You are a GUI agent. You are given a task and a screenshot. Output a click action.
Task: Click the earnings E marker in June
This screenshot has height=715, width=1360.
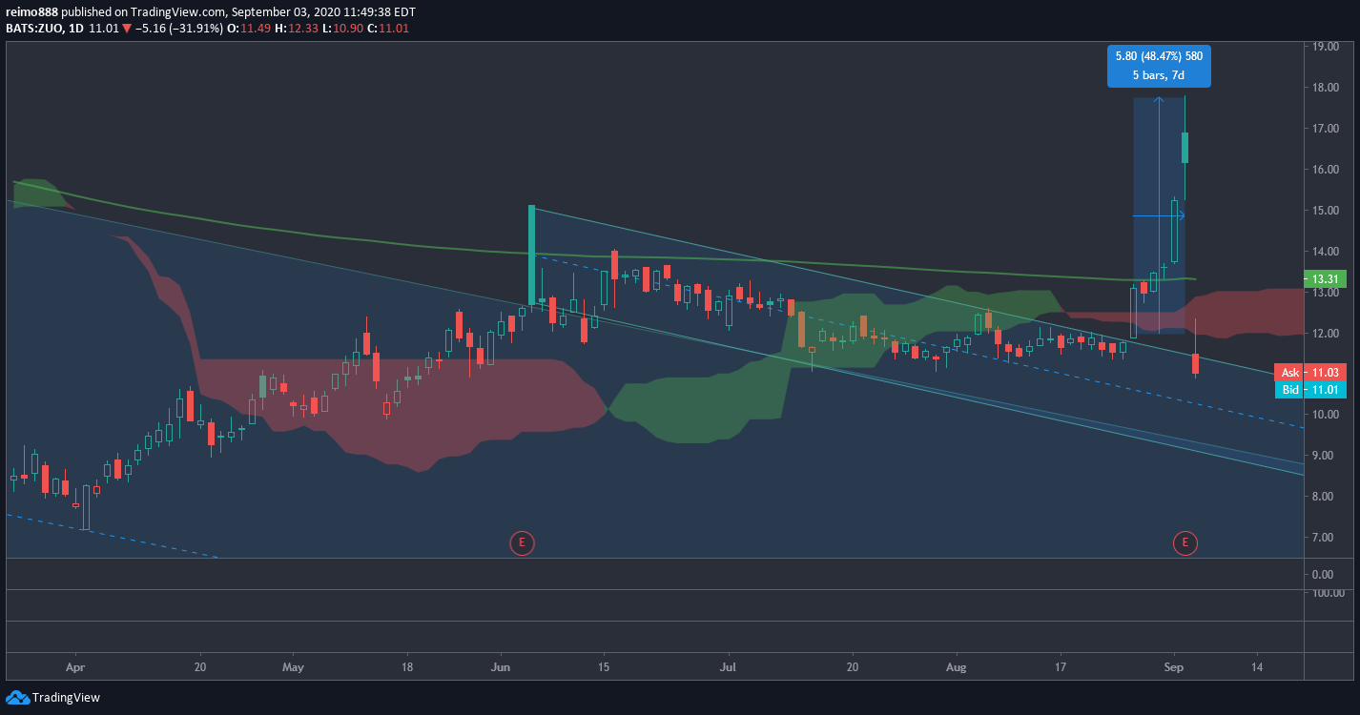[x=522, y=543]
